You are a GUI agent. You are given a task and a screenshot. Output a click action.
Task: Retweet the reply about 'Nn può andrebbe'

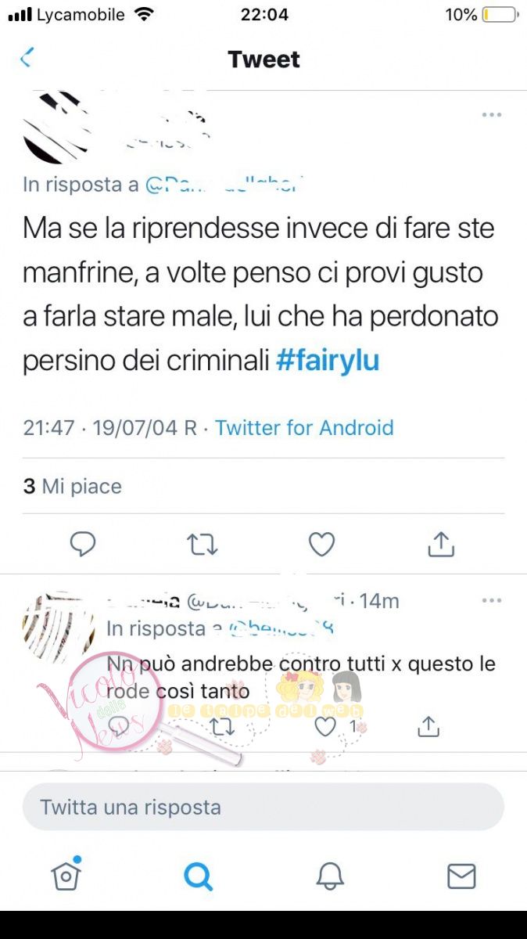(x=223, y=728)
